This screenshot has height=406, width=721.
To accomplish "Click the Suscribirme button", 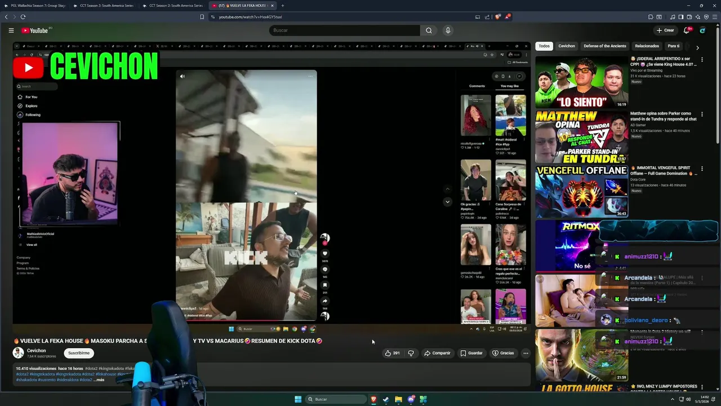I will [x=79, y=353].
